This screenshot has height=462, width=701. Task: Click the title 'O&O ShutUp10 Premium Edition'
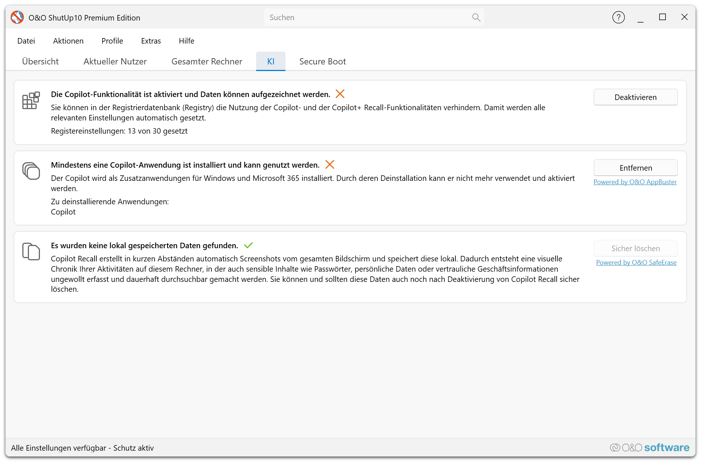point(84,18)
